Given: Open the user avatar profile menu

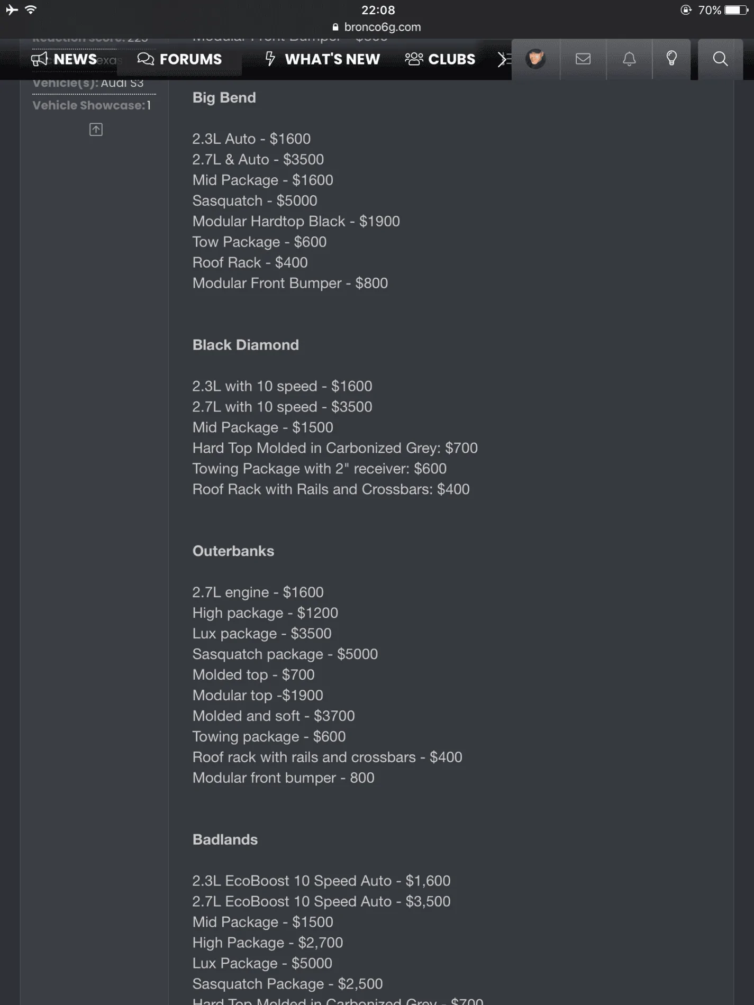Looking at the screenshot, I should pyautogui.click(x=535, y=59).
